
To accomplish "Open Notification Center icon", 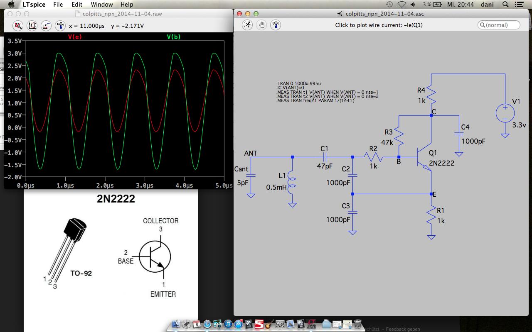I will pyautogui.click(x=520, y=4).
